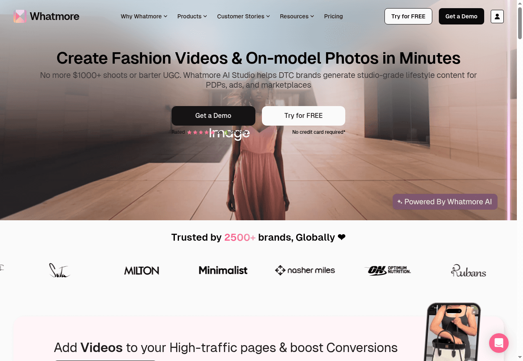The width and height of the screenshot is (523, 361).
Task: Click the header Try for FREE button
Action: 408,16
